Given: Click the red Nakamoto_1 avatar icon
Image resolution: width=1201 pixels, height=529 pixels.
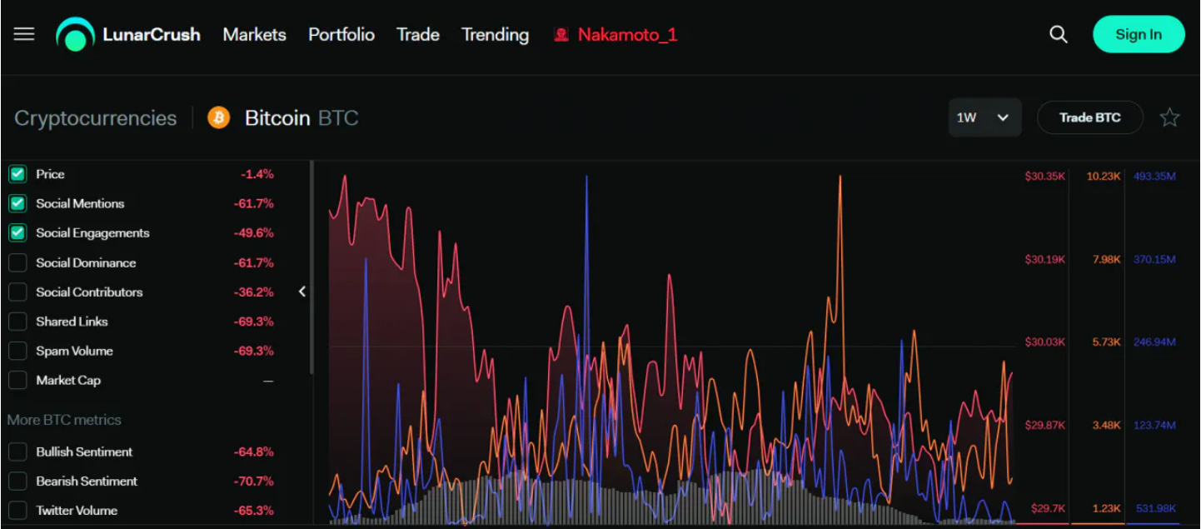Looking at the screenshot, I should (561, 35).
